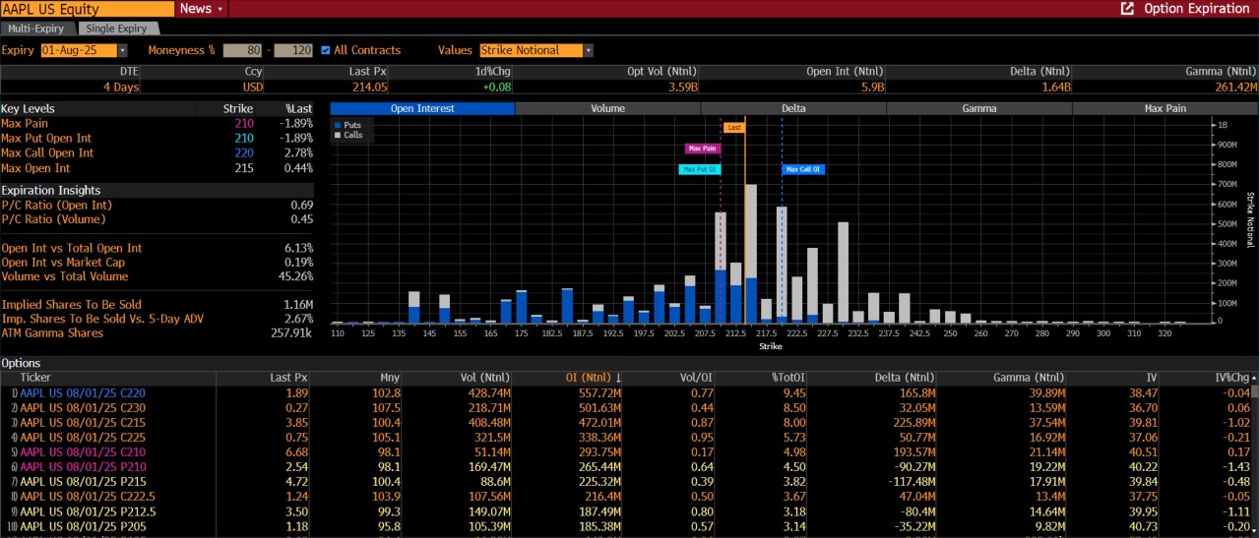Open AAPL US 08/01/25 P212.5 contract
The image size is (1259, 538).
pyautogui.click(x=88, y=510)
